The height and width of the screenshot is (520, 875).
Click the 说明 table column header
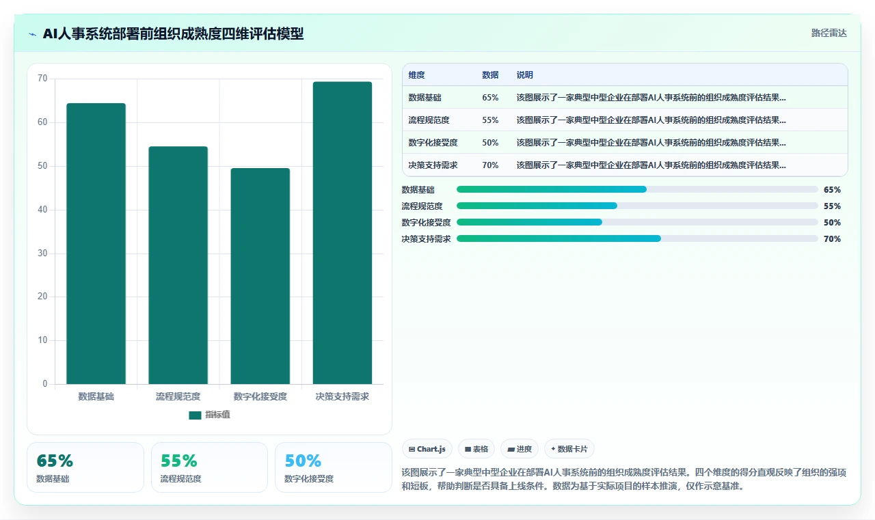[525, 75]
